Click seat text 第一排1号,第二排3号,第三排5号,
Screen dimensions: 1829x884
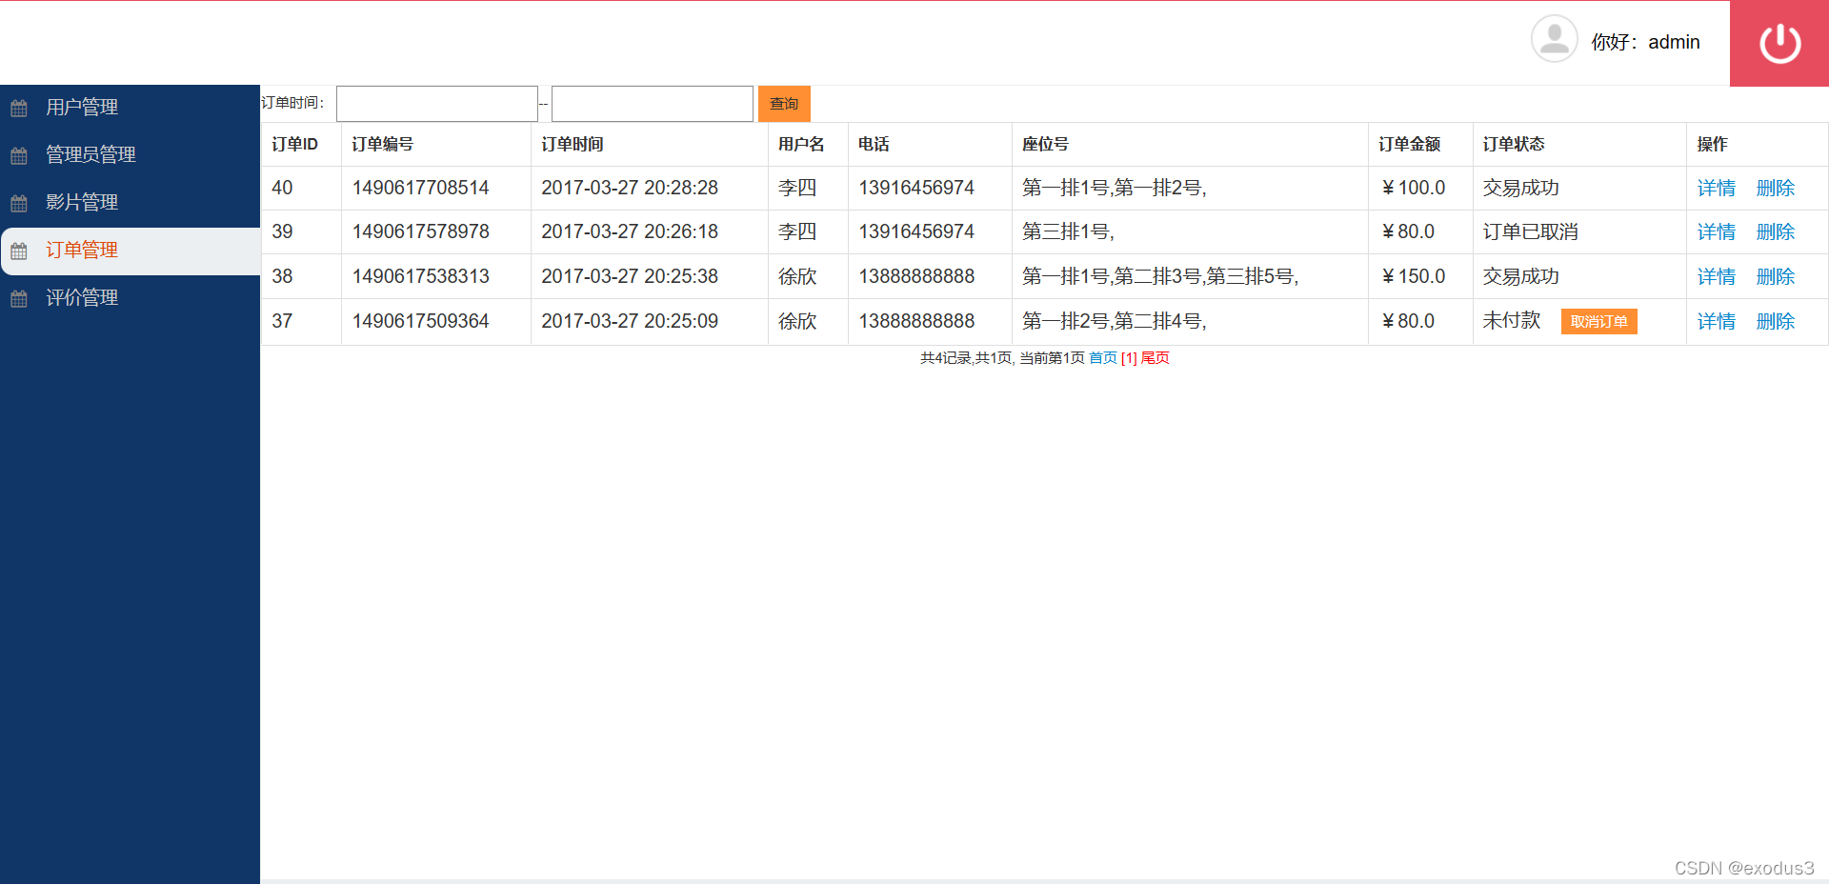coord(1160,277)
